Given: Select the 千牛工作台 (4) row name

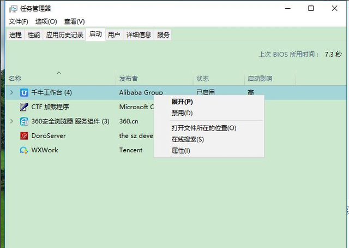Looking at the screenshot, I should click(x=51, y=92).
